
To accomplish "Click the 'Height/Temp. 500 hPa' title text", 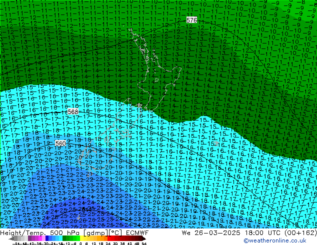I will pyautogui.click(x=40, y=233).
